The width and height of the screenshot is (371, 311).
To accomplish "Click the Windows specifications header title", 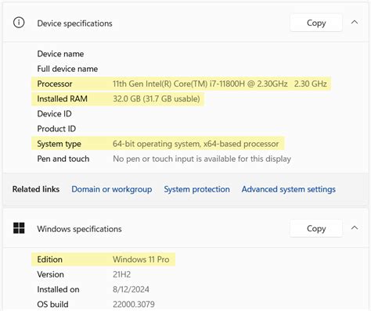I will click(x=79, y=229).
